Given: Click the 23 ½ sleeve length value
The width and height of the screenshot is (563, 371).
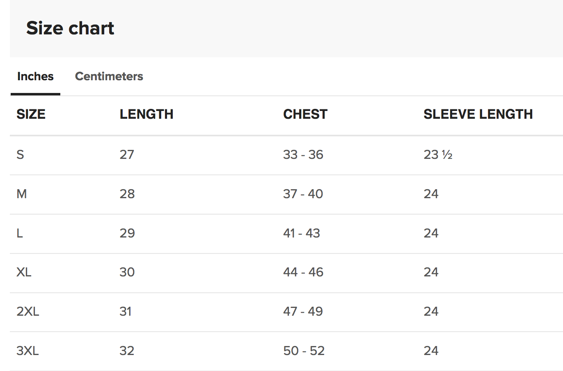Looking at the screenshot, I should (x=438, y=155).
